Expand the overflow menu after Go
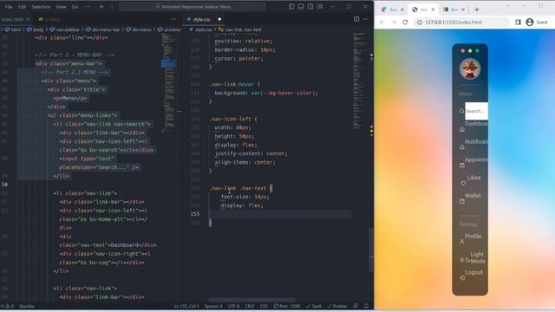The height and width of the screenshot is (312, 555). (x=88, y=7)
